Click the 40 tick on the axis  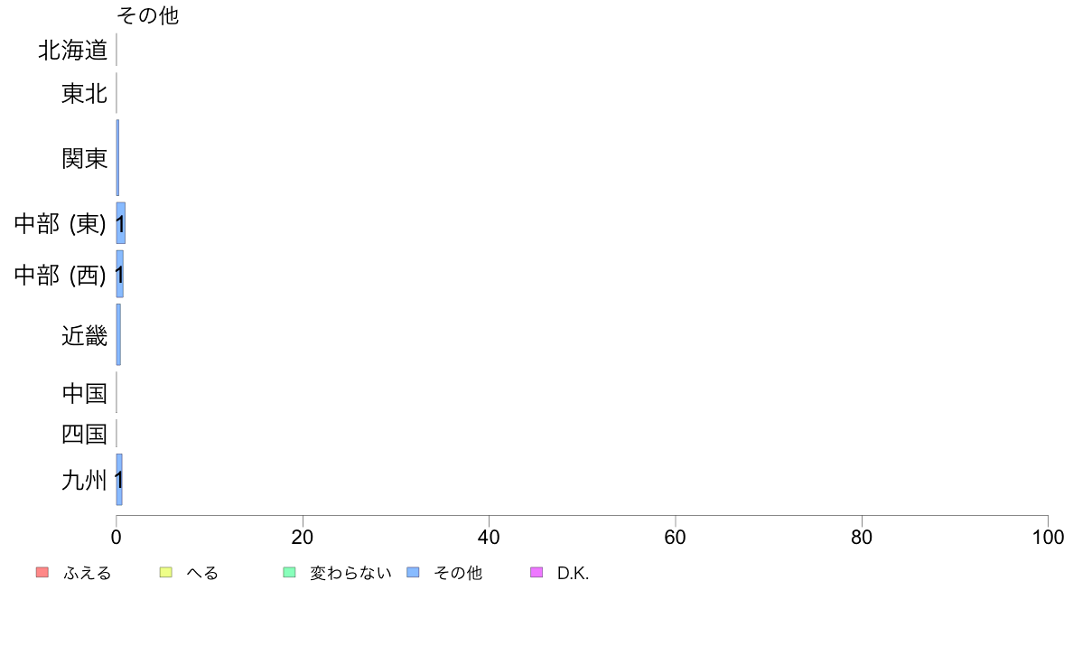click(489, 537)
